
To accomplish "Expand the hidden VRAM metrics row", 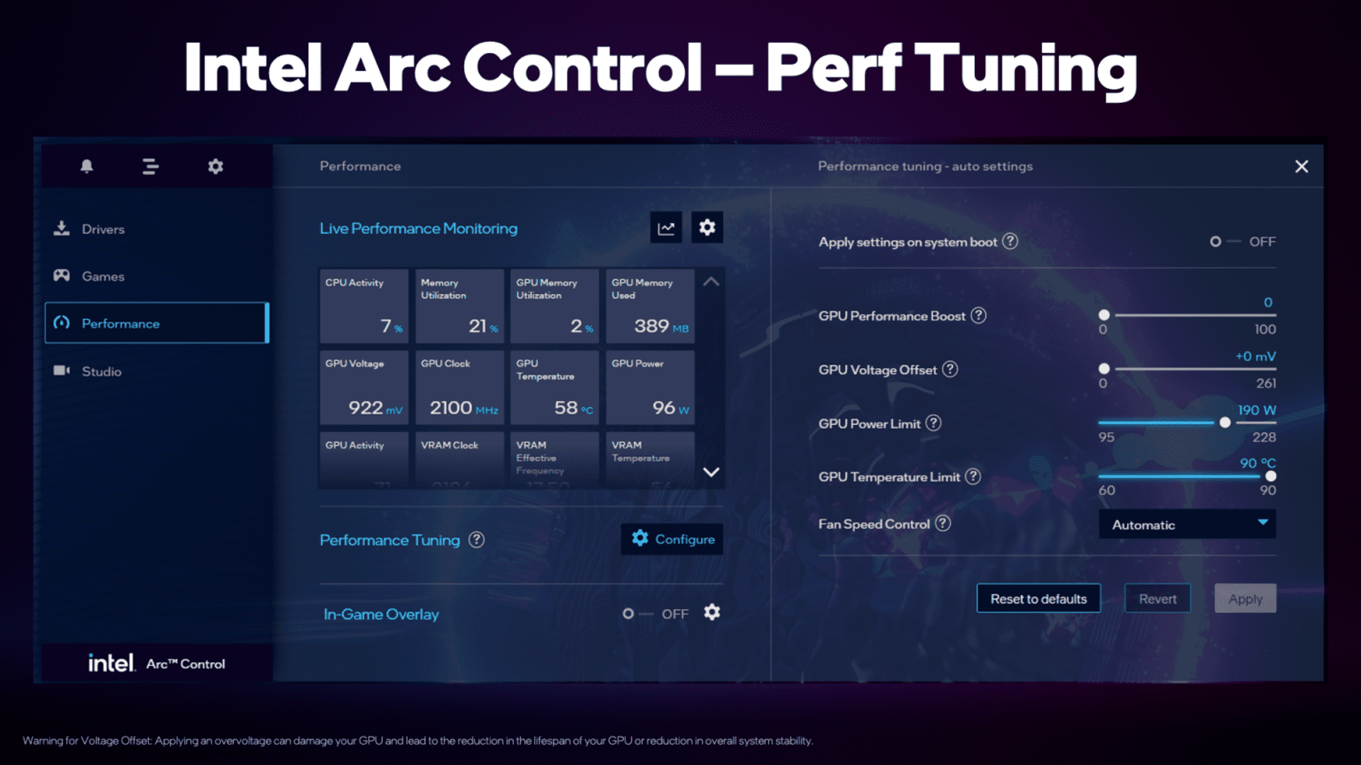I will (712, 471).
